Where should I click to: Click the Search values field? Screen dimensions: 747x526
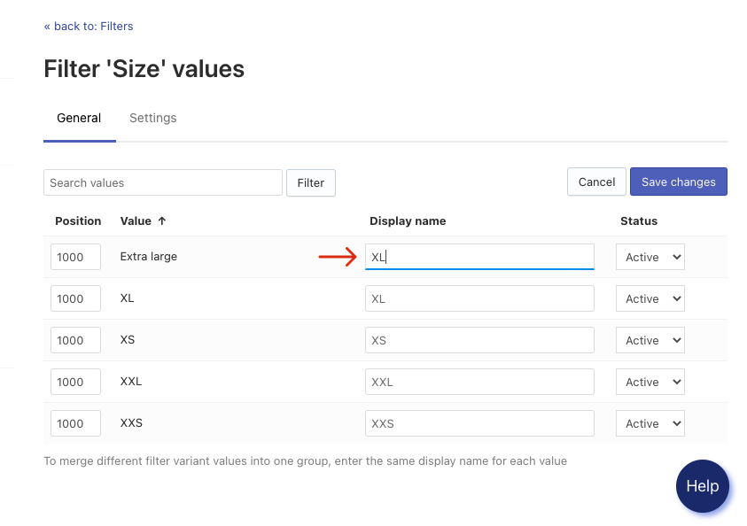click(x=162, y=182)
